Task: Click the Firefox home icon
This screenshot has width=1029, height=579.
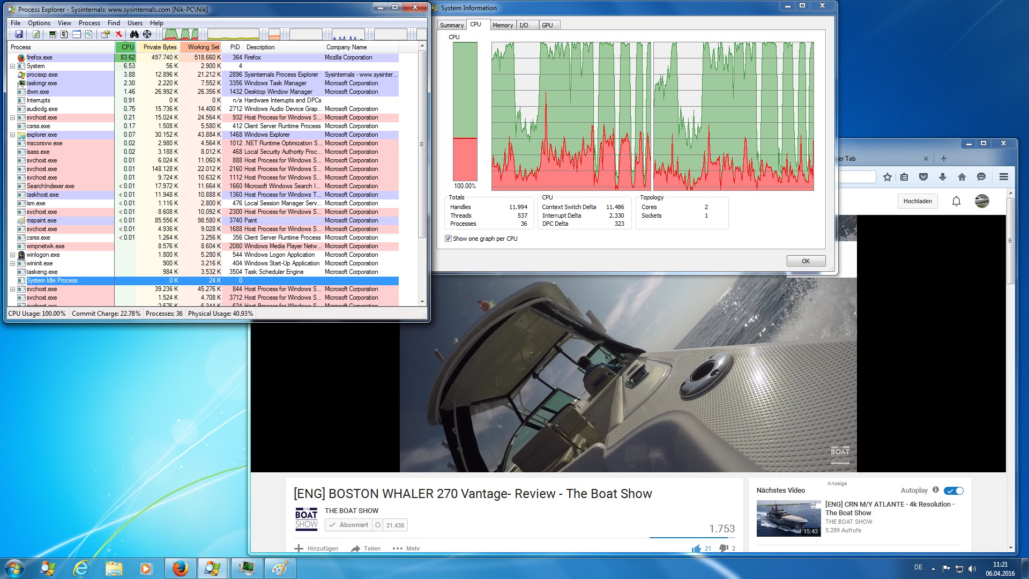Action: tap(962, 177)
